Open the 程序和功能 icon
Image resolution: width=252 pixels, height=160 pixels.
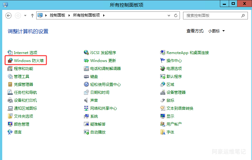pos(10,68)
